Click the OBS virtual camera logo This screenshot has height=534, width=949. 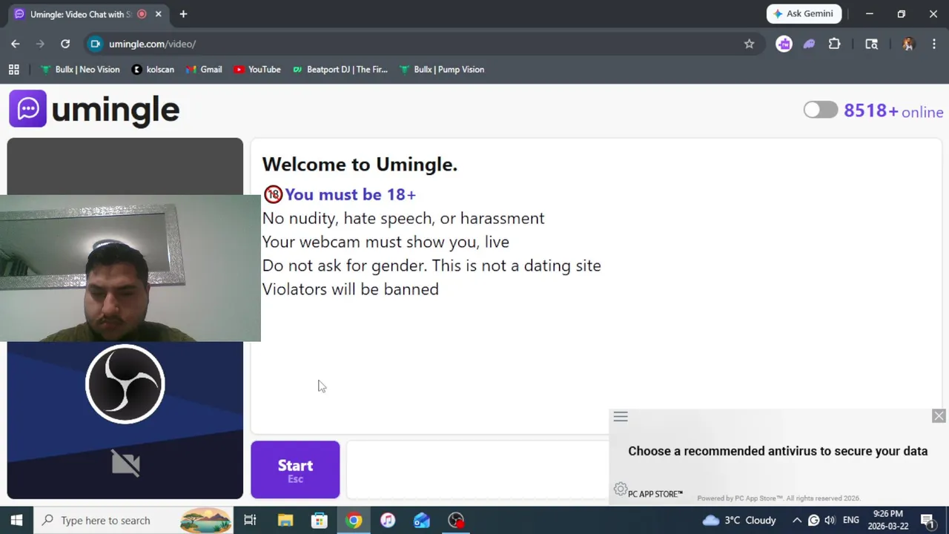point(125,384)
